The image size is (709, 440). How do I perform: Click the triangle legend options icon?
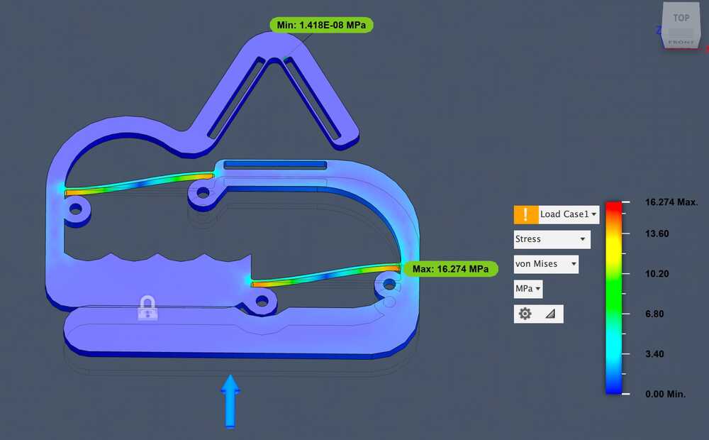(550, 314)
